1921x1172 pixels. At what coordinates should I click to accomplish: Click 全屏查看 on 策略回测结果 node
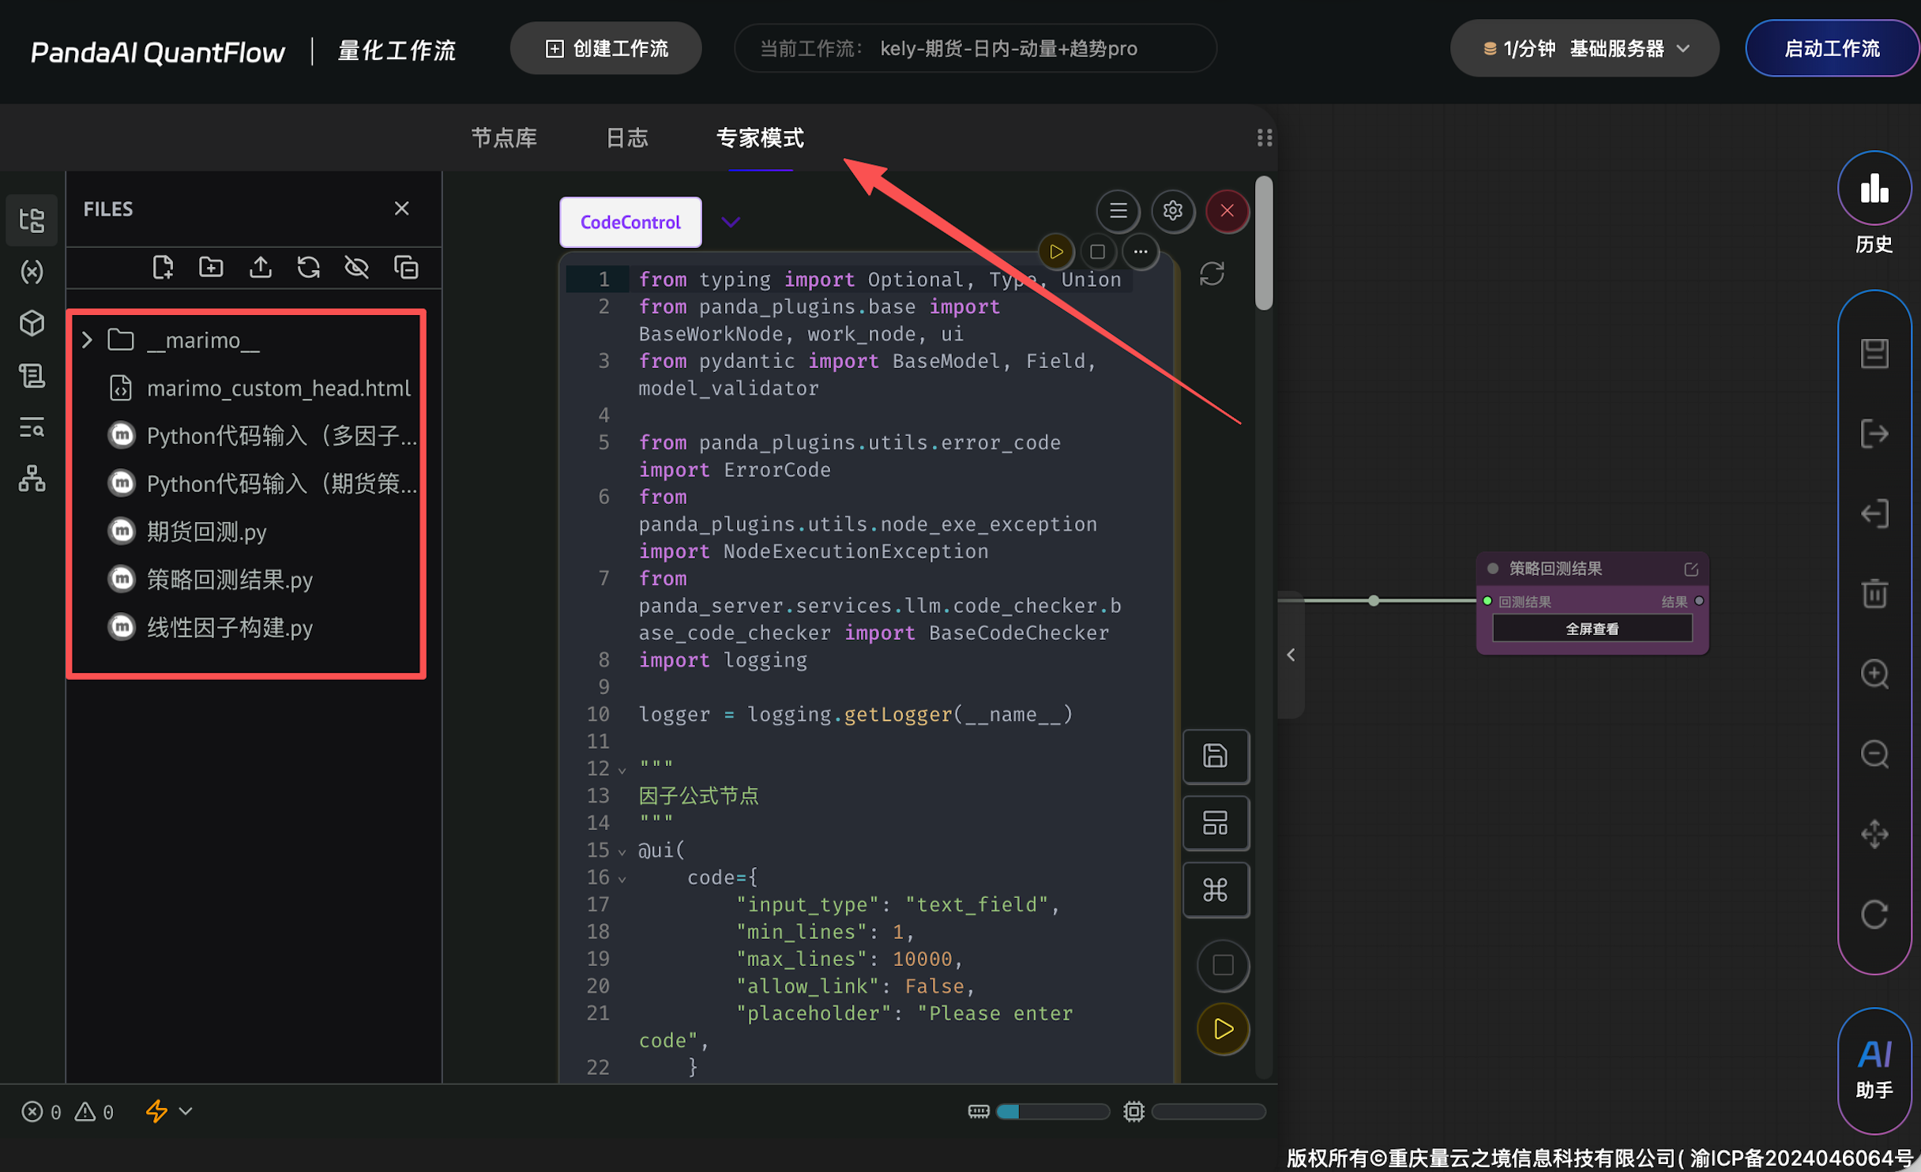pos(1592,629)
